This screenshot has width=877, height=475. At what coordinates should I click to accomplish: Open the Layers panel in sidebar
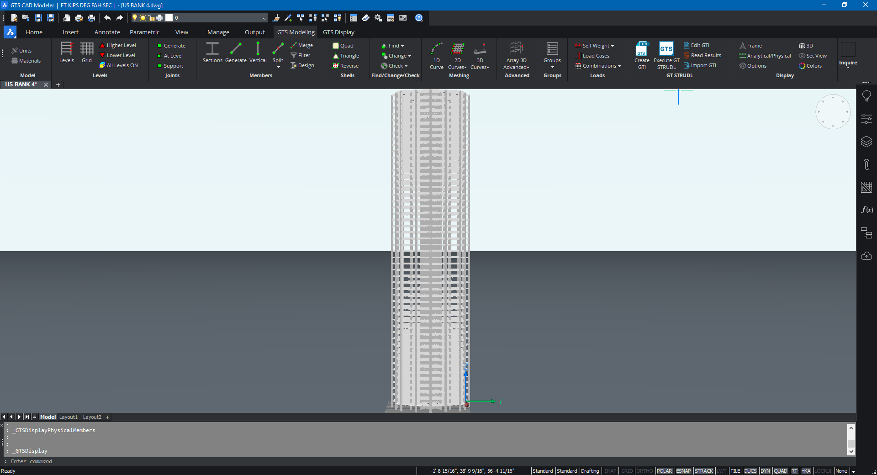click(866, 142)
